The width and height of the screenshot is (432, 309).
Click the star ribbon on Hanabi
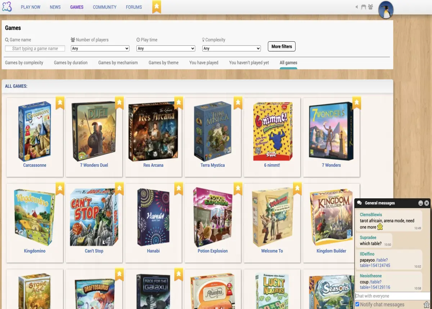click(x=179, y=189)
